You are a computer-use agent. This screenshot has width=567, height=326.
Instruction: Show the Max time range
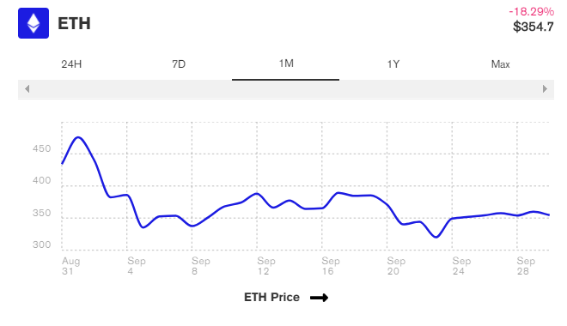[x=501, y=64]
